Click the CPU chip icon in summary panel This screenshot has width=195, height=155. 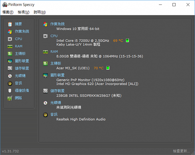[45, 36]
